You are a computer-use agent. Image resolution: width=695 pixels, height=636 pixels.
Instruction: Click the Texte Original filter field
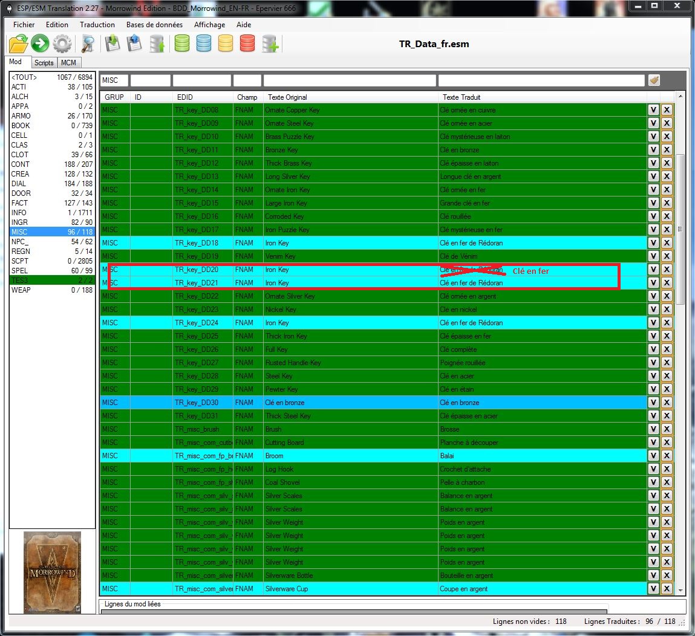pos(349,80)
